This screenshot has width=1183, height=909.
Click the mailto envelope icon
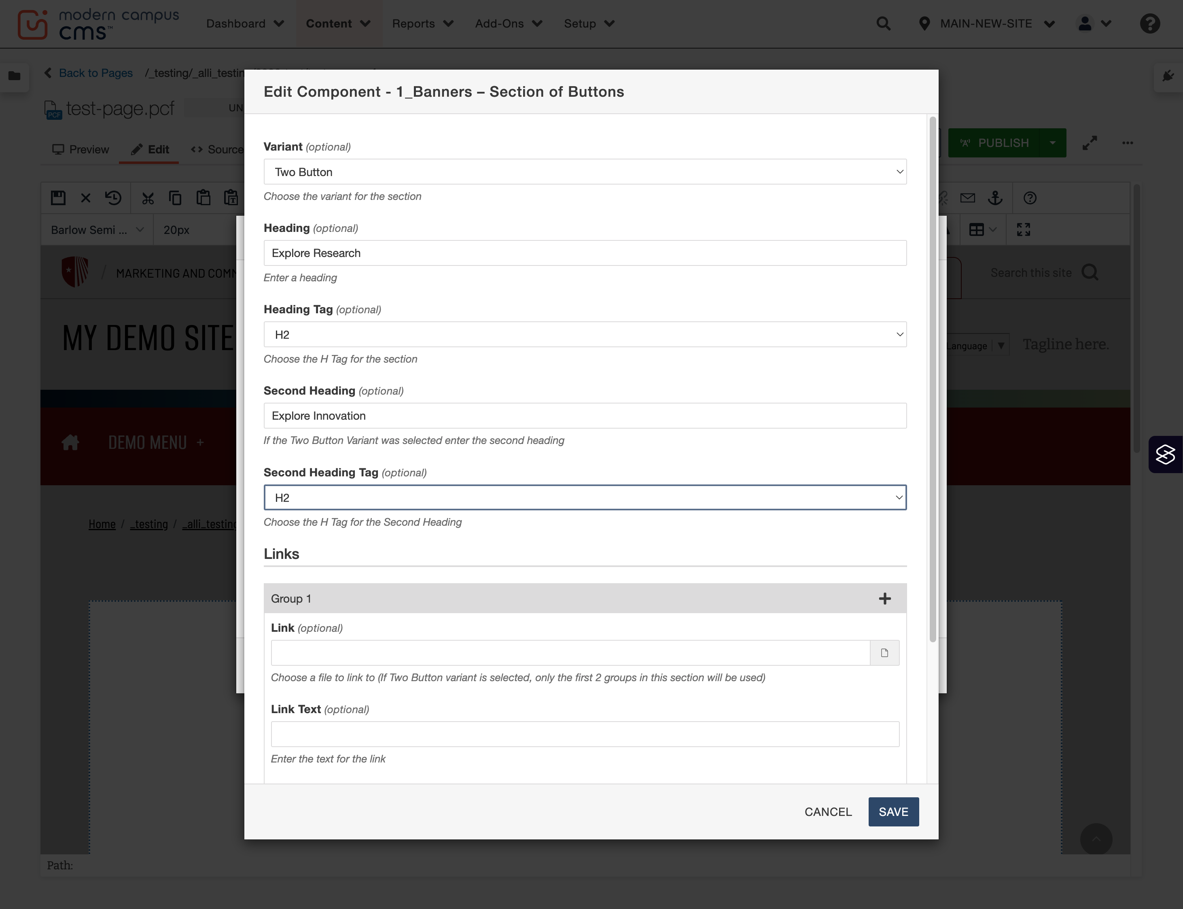pyautogui.click(x=968, y=198)
